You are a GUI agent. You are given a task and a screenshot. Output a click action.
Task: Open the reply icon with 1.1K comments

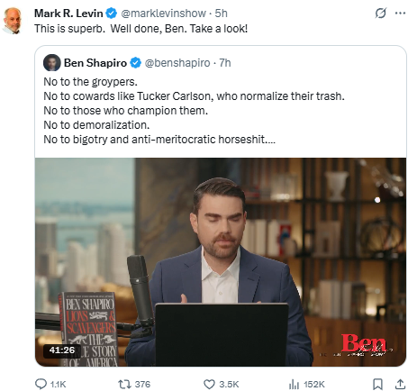[x=41, y=384]
